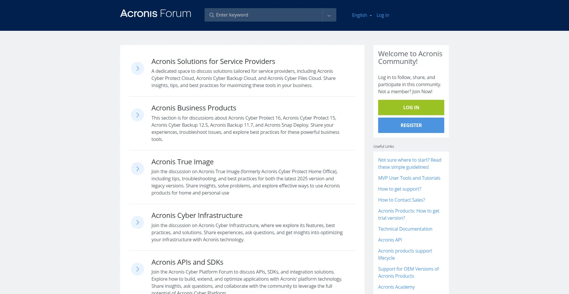Expand Acronis Cyber Infrastructure chevron
The height and width of the screenshot is (294, 569).
tap(138, 222)
